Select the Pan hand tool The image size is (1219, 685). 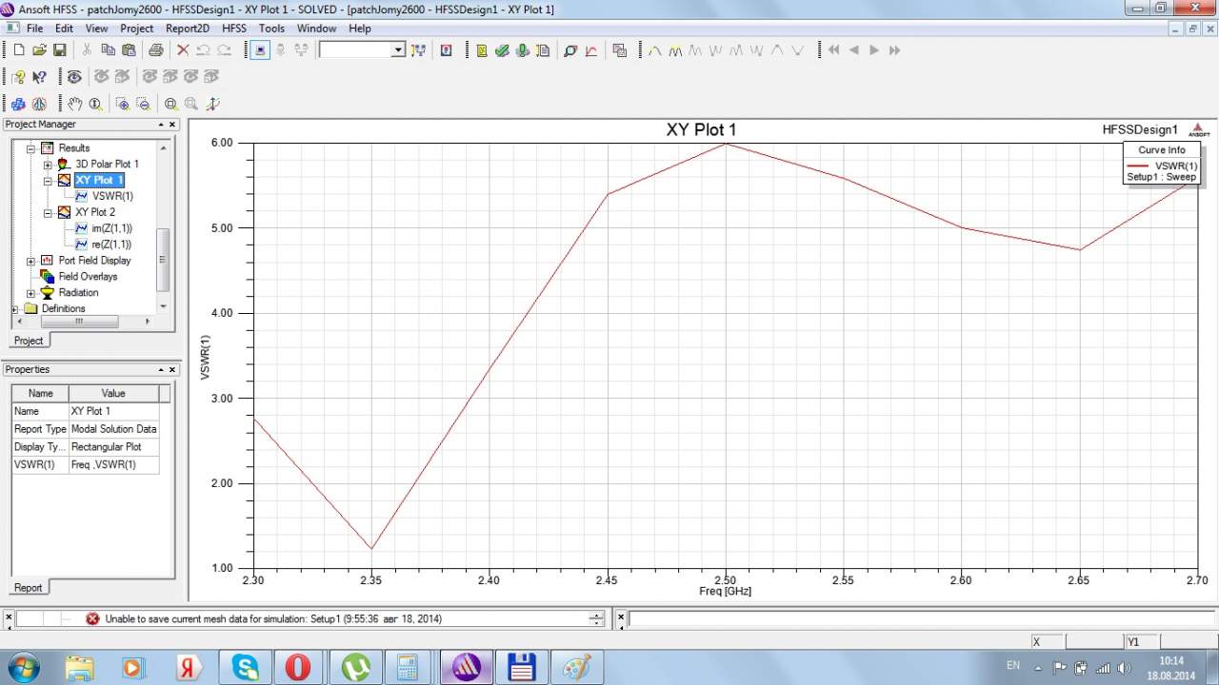click(74, 104)
